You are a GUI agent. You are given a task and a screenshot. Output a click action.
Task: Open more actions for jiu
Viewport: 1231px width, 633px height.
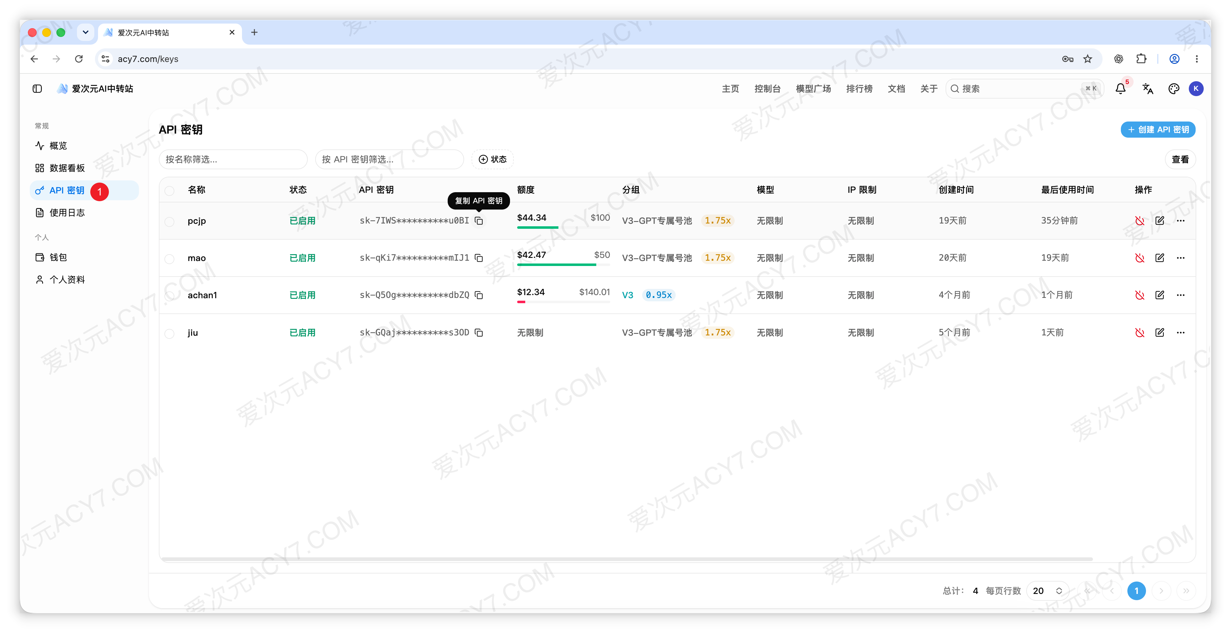pos(1181,332)
